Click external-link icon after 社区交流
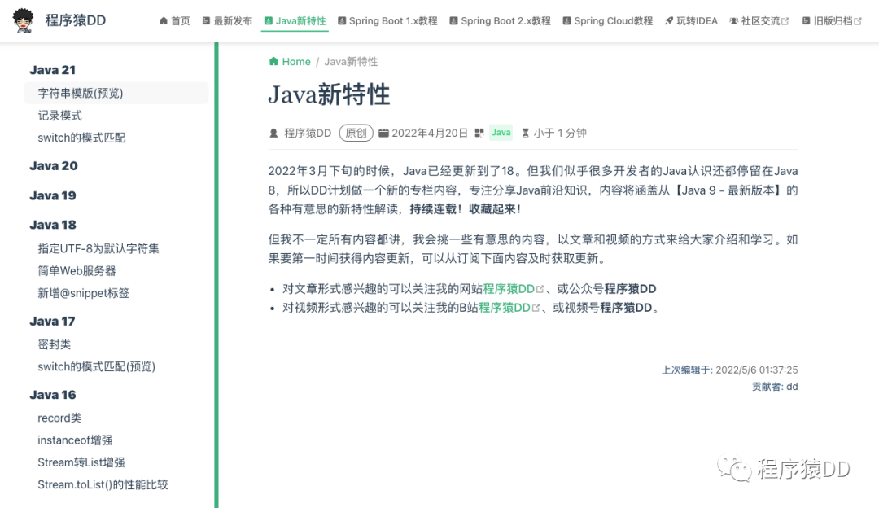The height and width of the screenshot is (508, 879). point(785,21)
